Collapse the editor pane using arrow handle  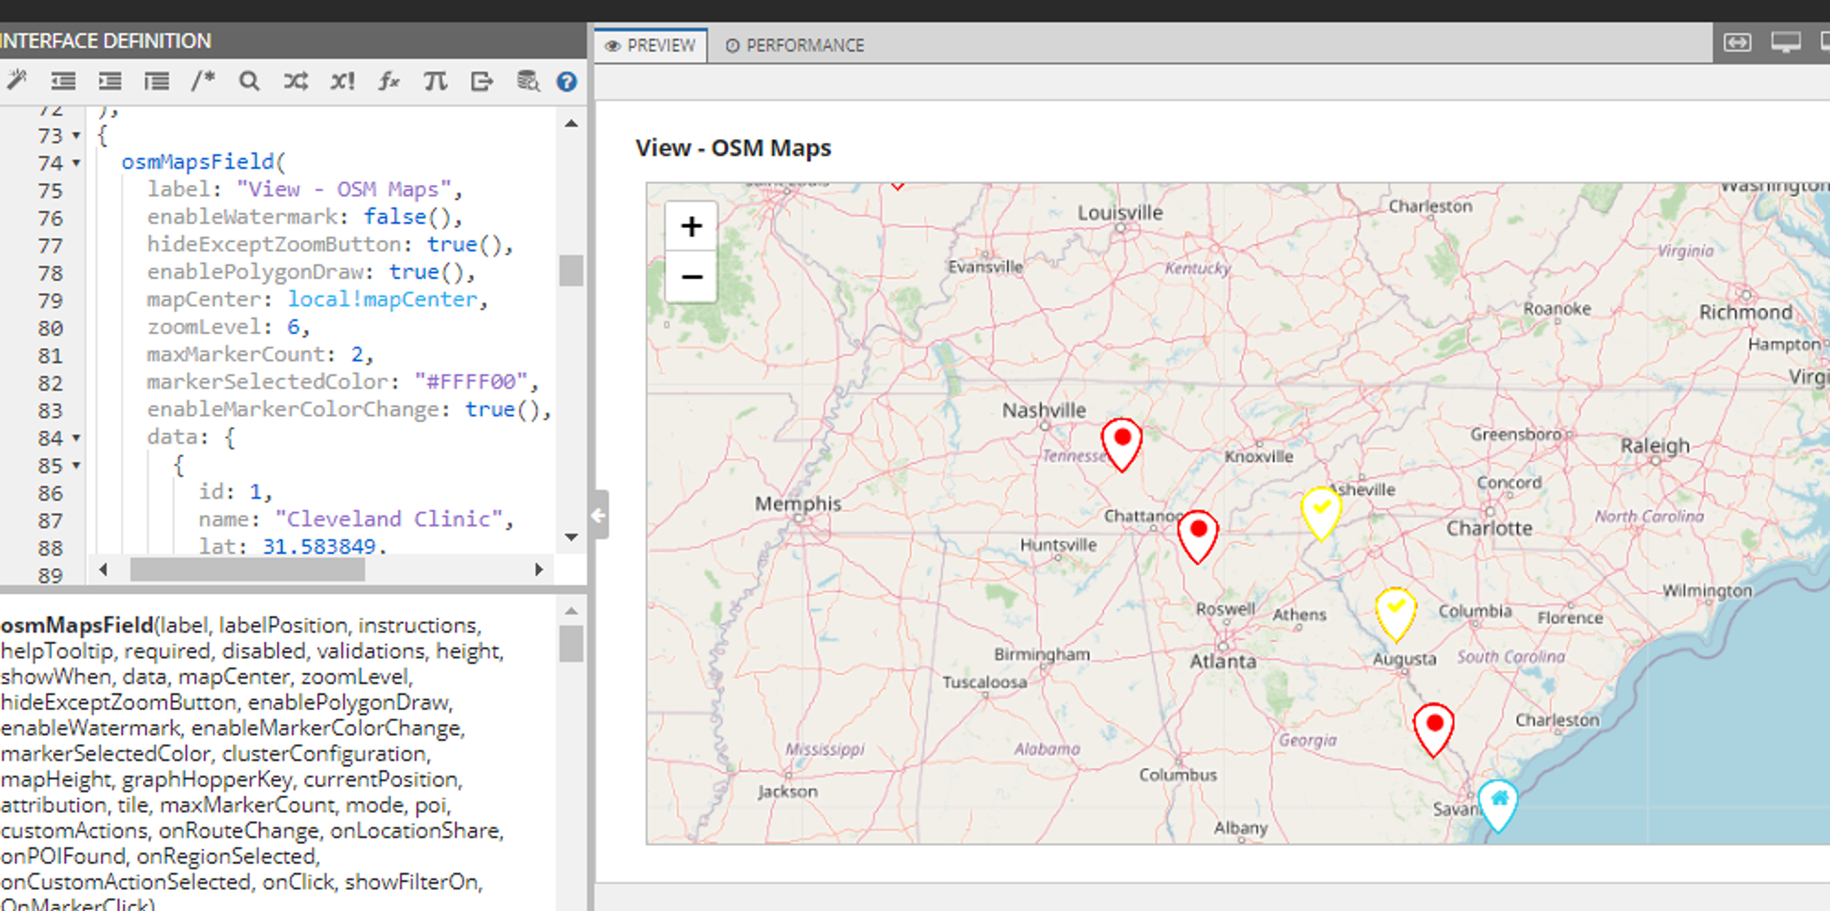coord(600,515)
